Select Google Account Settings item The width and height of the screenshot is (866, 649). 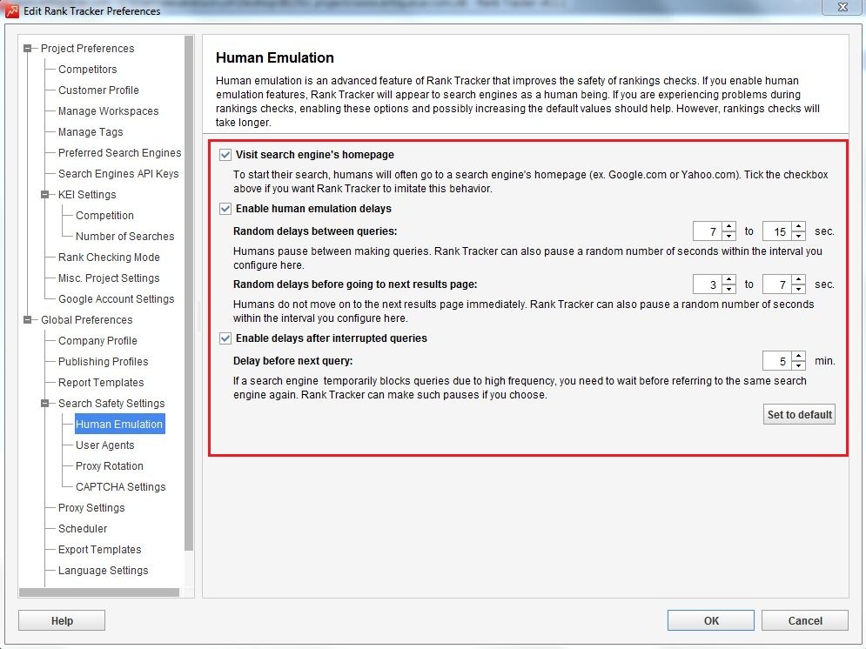(117, 299)
